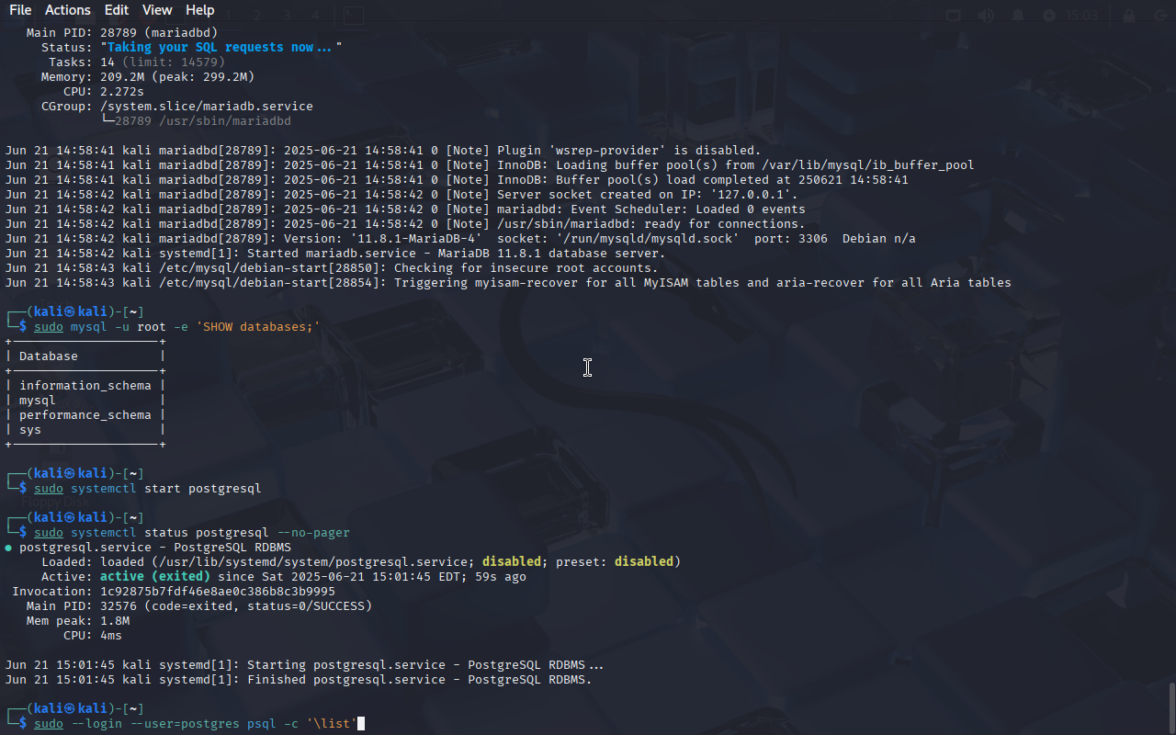Click the psql '\list' command prompt line
1176x735 pixels.
(x=196, y=723)
